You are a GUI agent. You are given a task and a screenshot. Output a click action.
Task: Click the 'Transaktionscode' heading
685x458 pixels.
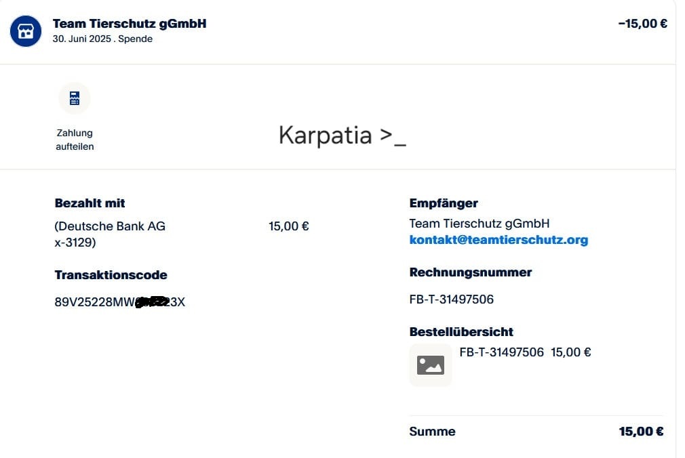pyautogui.click(x=111, y=275)
